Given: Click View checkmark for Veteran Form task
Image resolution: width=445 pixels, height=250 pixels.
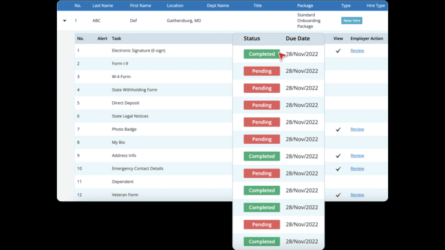Looking at the screenshot, I should (x=338, y=195).
